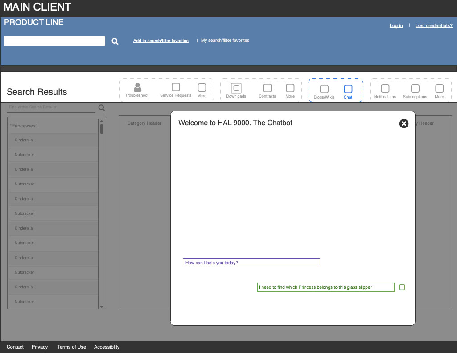Open Blogs/Wikis section
This screenshot has width=457, height=353.
pyautogui.click(x=324, y=89)
